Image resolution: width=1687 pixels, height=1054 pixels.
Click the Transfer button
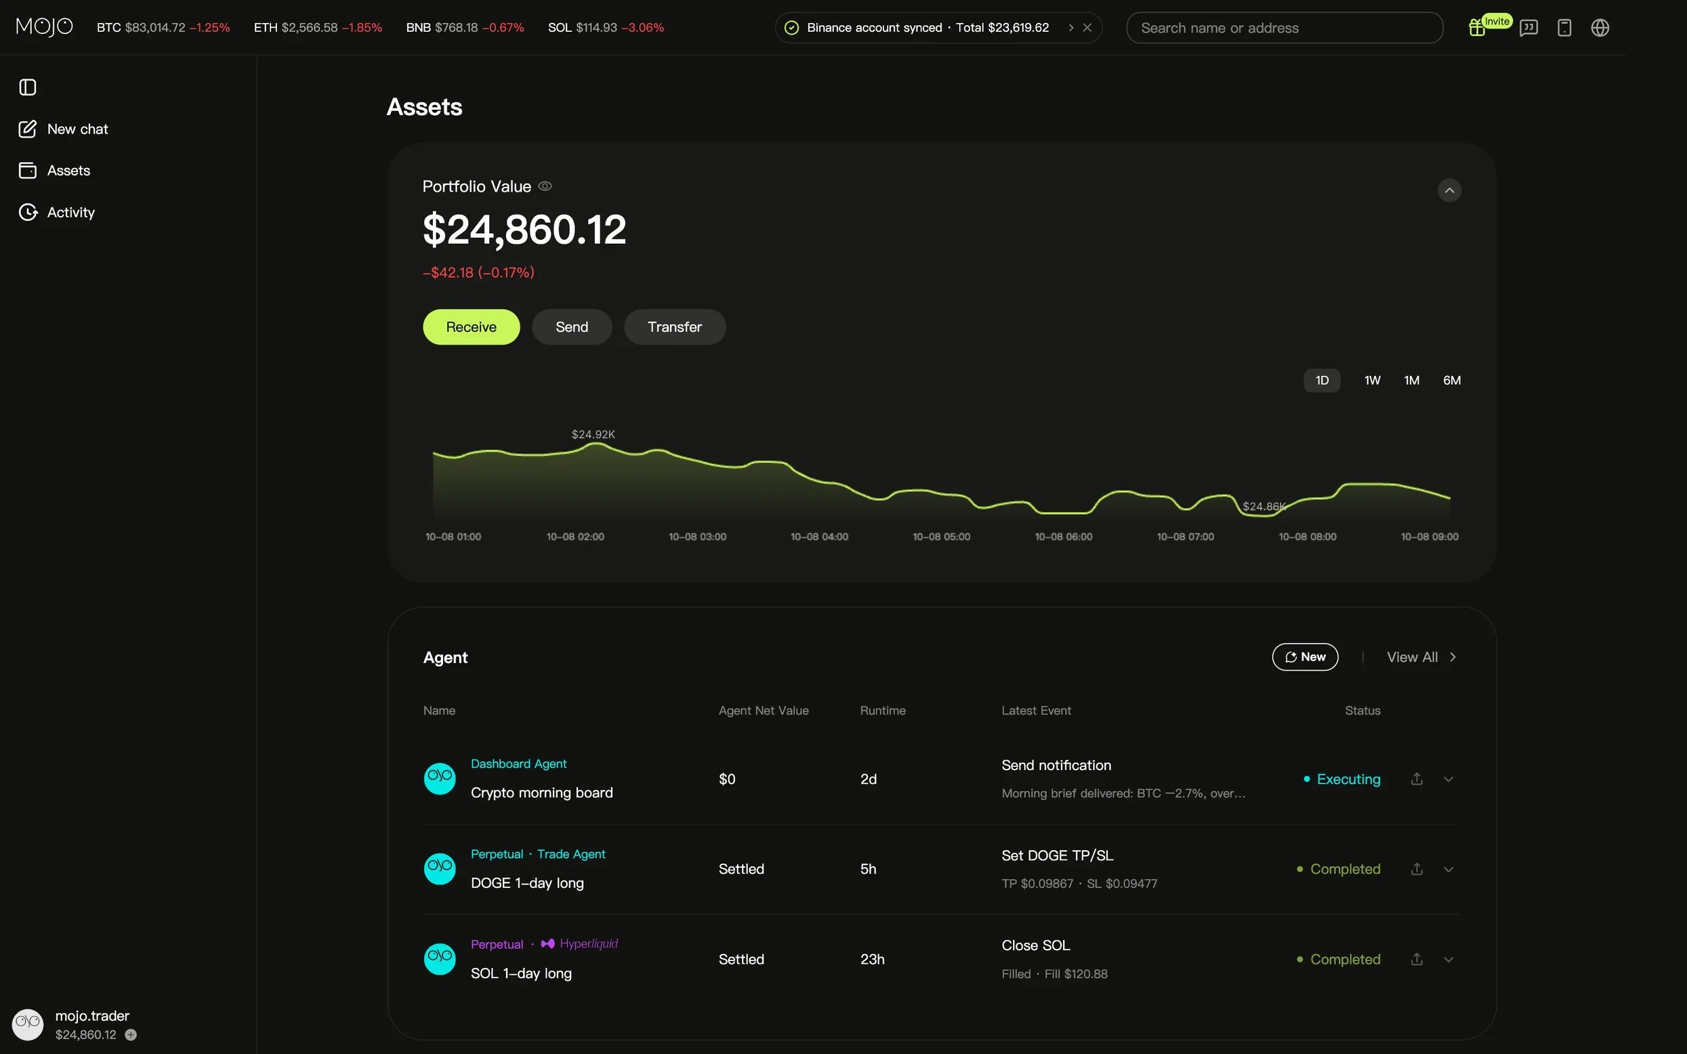tap(674, 327)
